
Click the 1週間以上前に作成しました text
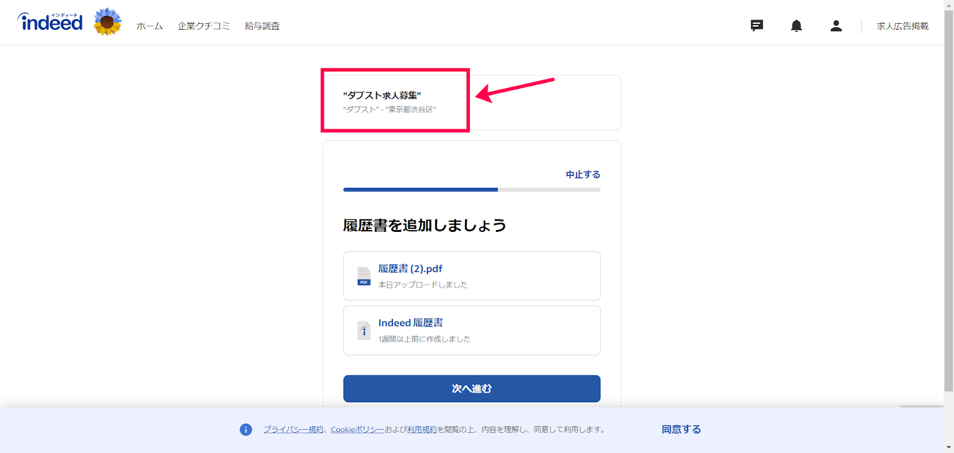coord(425,339)
